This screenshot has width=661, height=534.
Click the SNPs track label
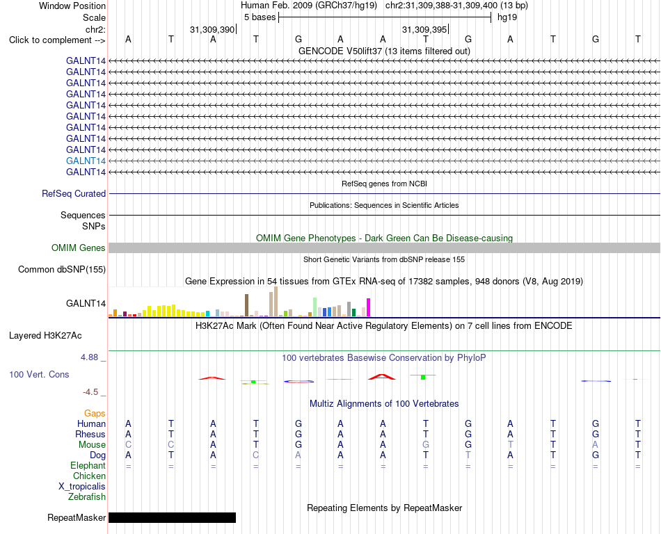(x=94, y=226)
